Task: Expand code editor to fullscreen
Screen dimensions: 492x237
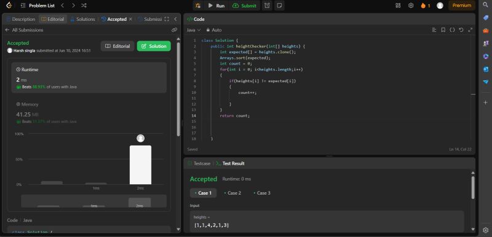Action: (x=470, y=30)
